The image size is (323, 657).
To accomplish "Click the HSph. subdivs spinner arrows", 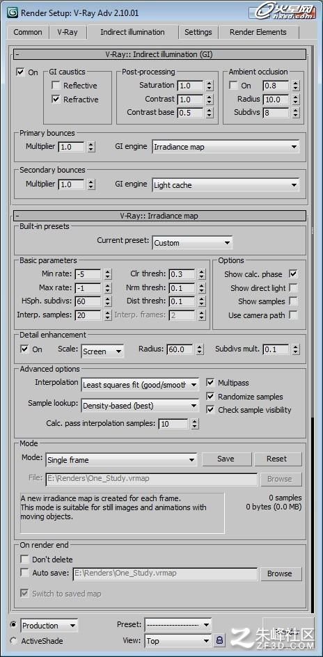I will pyautogui.click(x=108, y=301).
